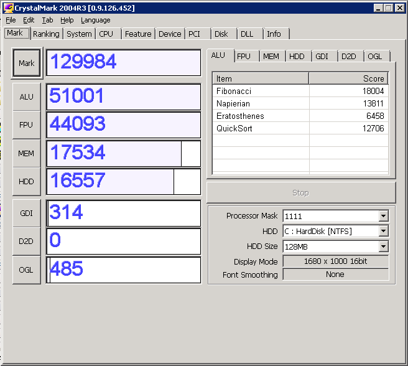This screenshot has height=366, width=408.
Task: Switch to the System tab
Action: pyautogui.click(x=79, y=34)
